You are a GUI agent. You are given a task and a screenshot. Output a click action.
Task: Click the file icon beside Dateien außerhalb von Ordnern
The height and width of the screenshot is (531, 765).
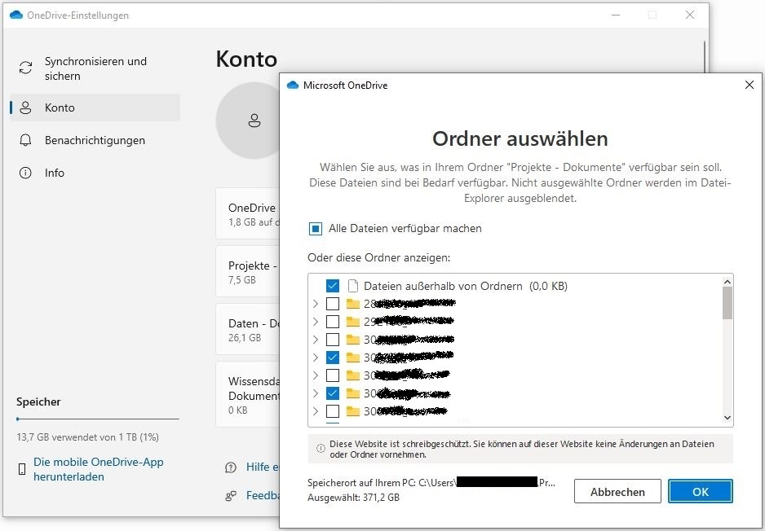coord(353,286)
